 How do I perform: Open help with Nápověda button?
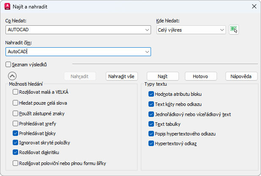tap(241, 76)
